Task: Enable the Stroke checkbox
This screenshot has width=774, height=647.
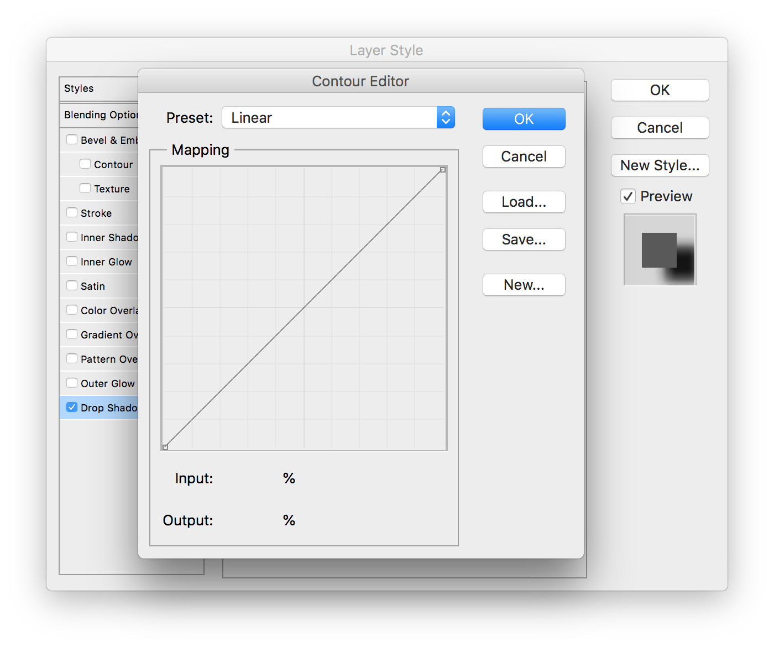Action: tap(72, 213)
